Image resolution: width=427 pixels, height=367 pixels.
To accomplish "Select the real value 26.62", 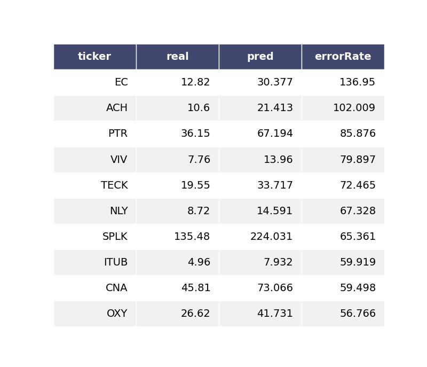I will tap(195, 314).
